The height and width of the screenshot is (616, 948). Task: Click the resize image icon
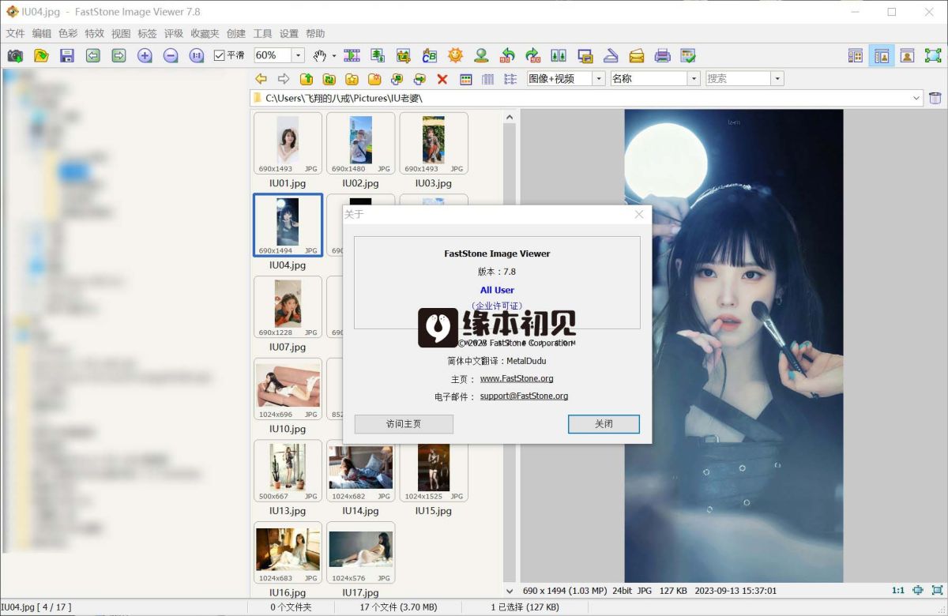click(x=378, y=56)
